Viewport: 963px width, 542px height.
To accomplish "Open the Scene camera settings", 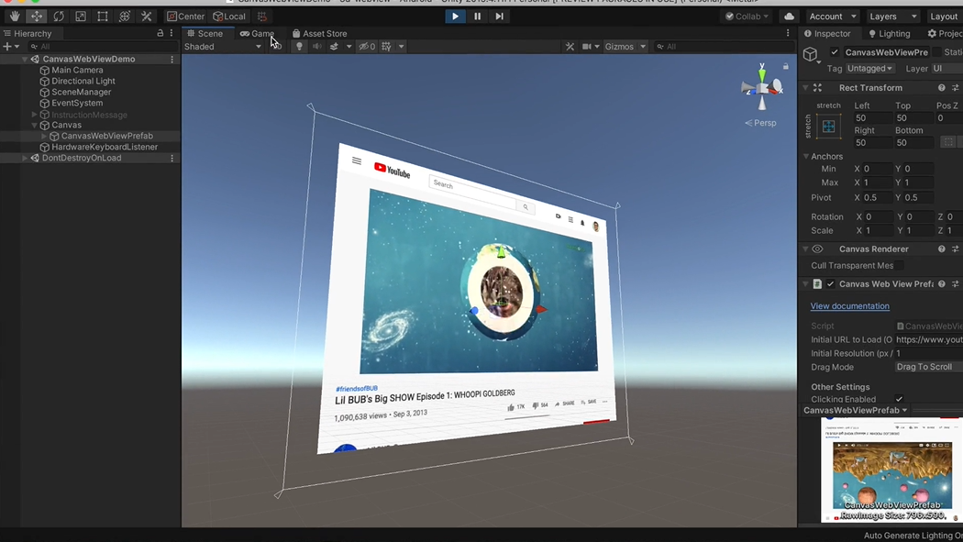I will [x=591, y=47].
